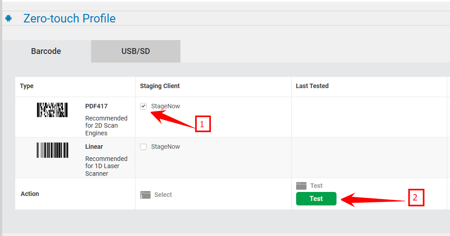
Task: Click the Type column header
Action: [27, 86]
